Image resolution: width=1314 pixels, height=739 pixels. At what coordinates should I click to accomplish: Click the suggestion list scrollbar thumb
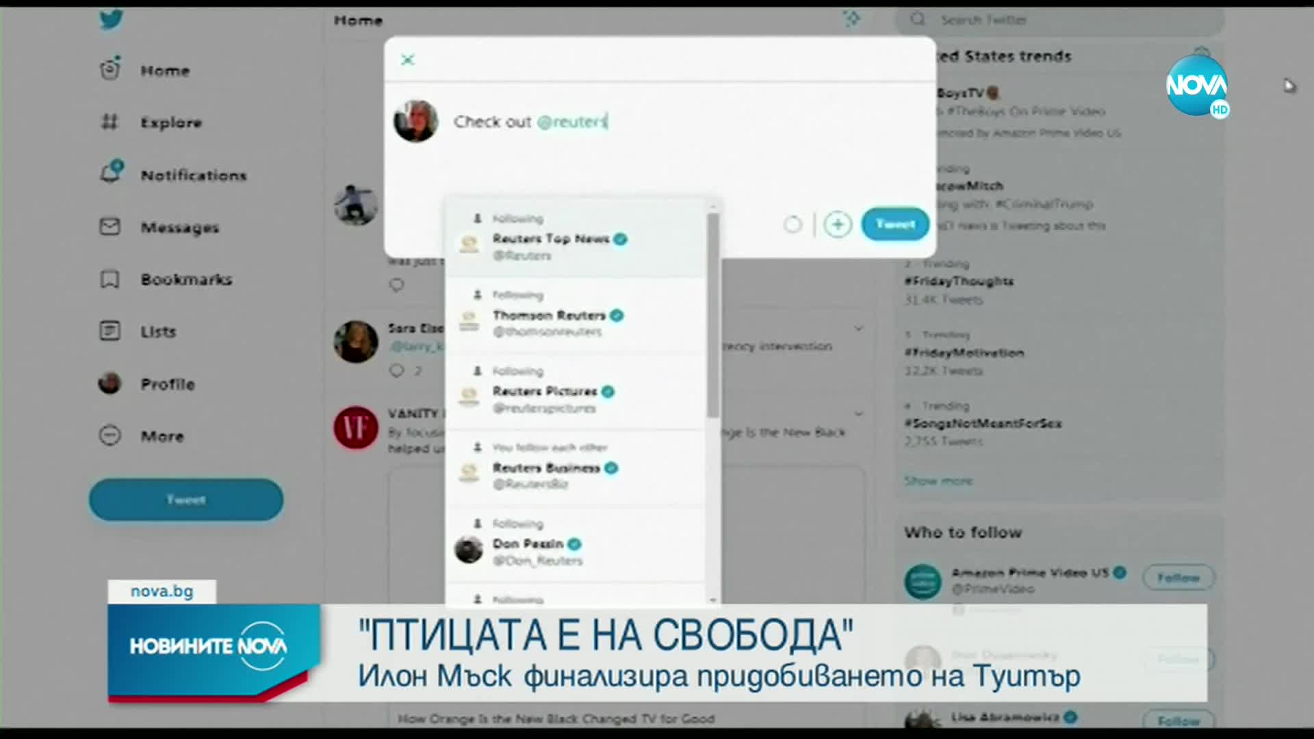click(713, 315)
